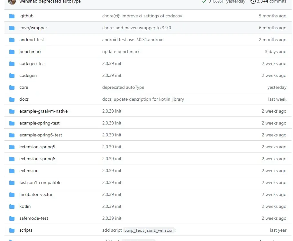
Task: Click the commit history clock icon
Action: click(x=253, y=2)
